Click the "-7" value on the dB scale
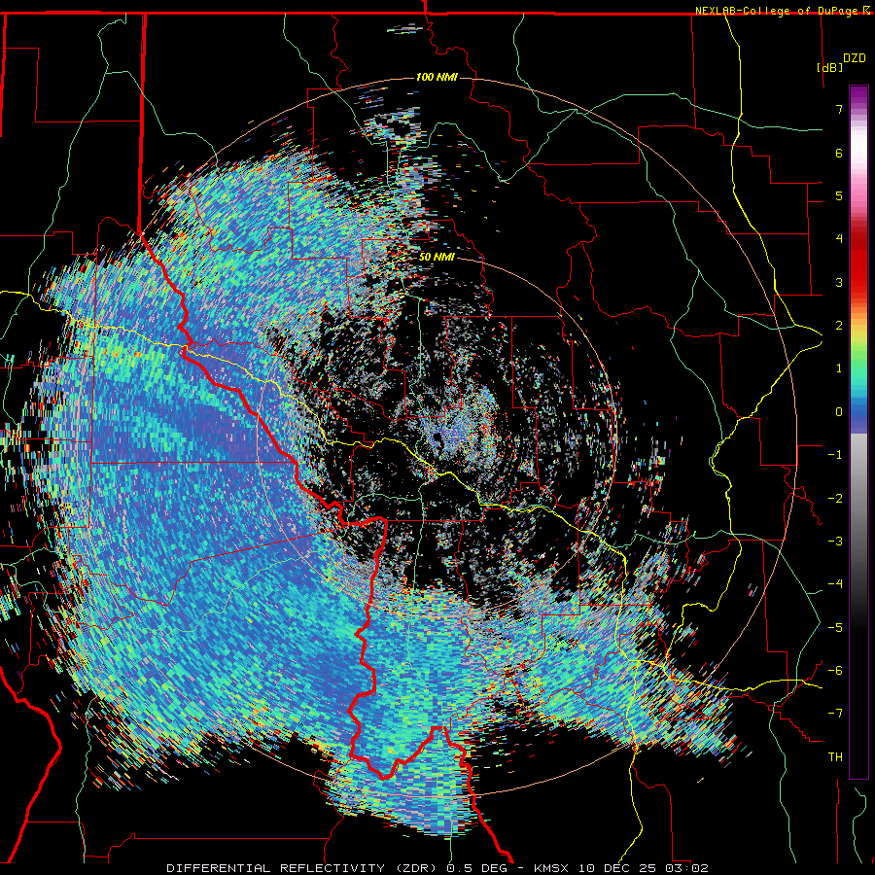 pyautogui.click(x=835, y=714)
